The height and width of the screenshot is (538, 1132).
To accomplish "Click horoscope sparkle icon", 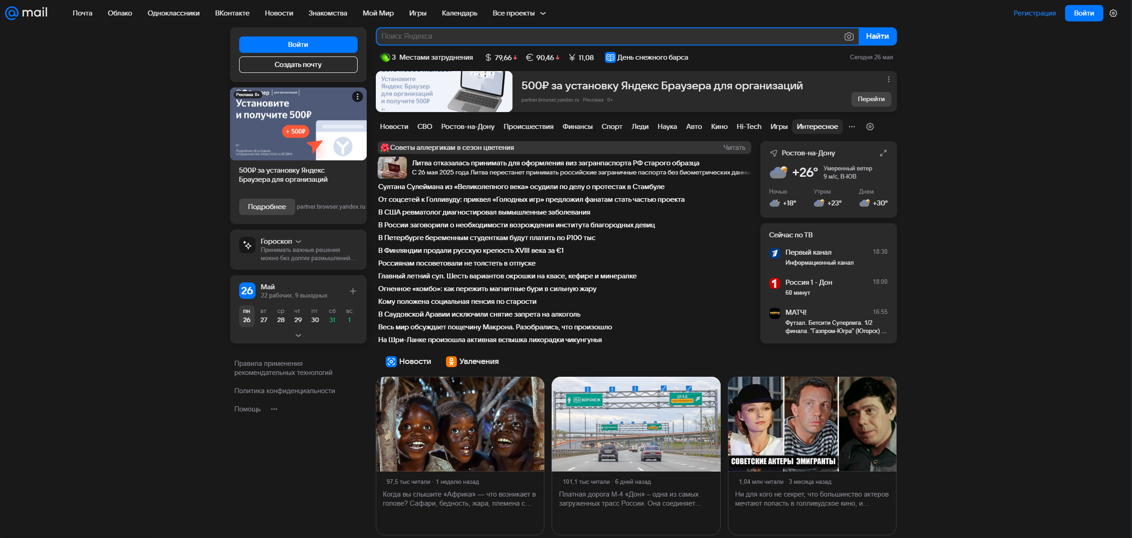I will coord(247,245).
